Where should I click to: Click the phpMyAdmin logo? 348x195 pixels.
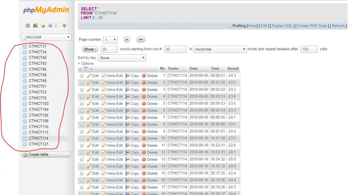click(46, 10)
